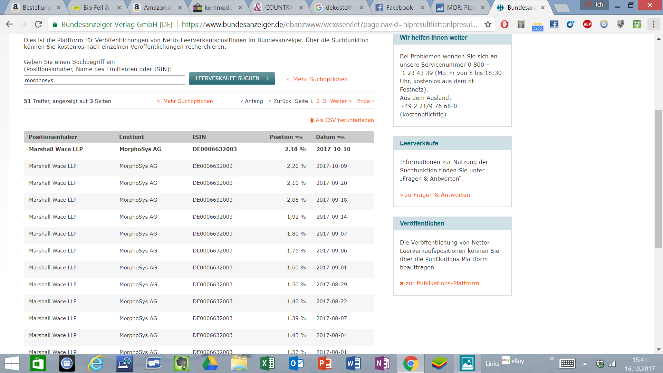This screenshot has height=373, width=663.
Task: Open Google Drive taskbar icon
Action: pos(210,363)
